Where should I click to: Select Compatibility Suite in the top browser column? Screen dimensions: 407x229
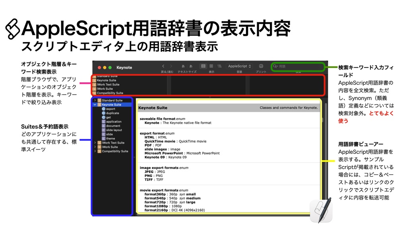(109, 92)
